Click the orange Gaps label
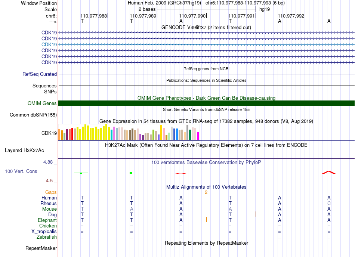The image size is (355, 257). point(51,192)
